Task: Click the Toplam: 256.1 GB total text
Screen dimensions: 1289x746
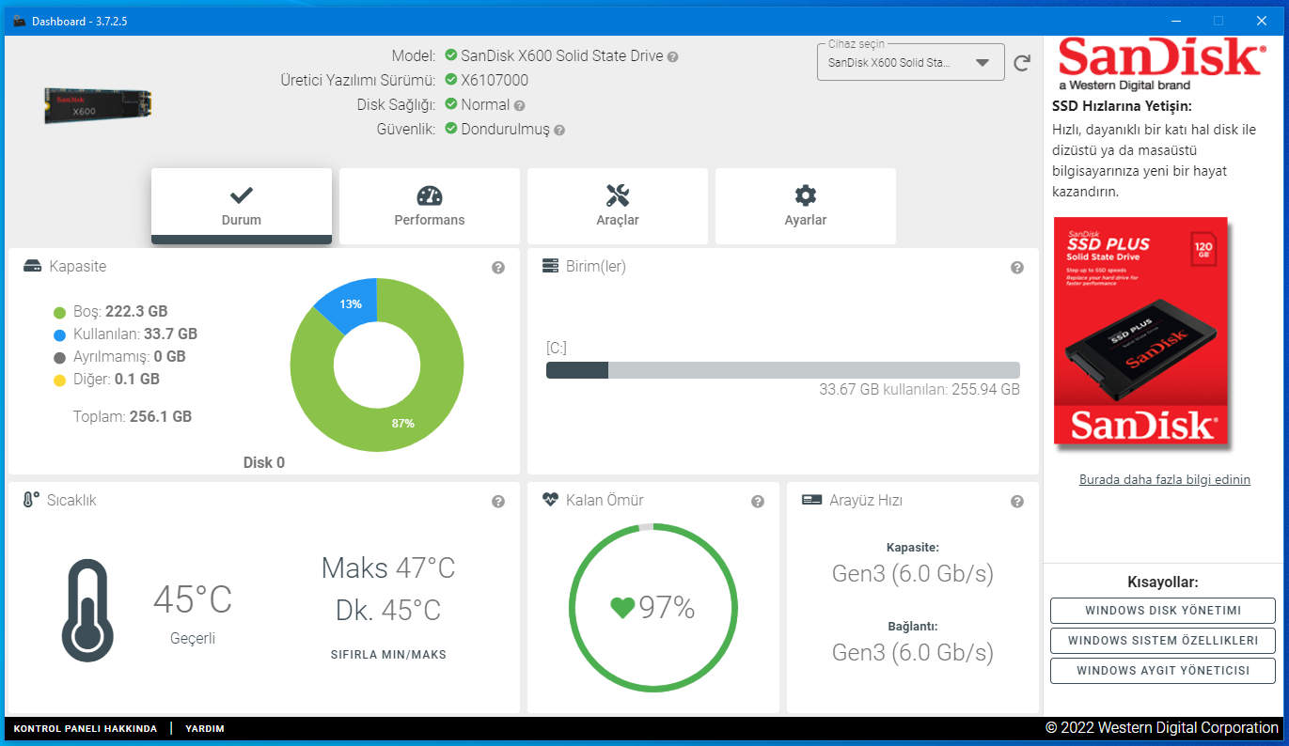Action: point(133,416)
